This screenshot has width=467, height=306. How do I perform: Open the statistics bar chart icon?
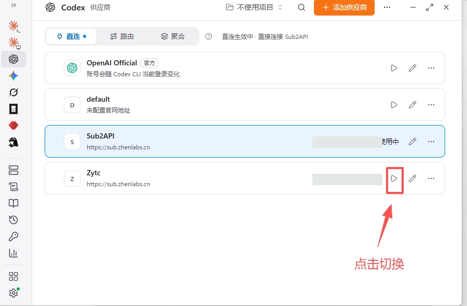13,253
